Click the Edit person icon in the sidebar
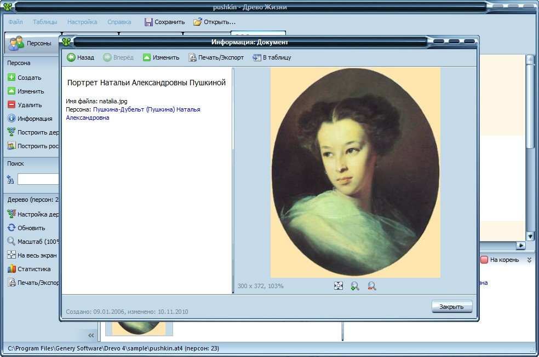Image resolution: width=539 pixels, height=357 pixels. tap(12, 91)
